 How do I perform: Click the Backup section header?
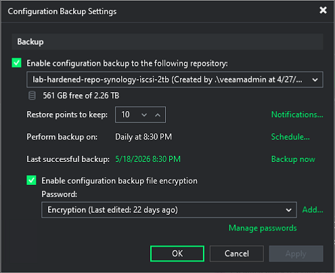167,42
